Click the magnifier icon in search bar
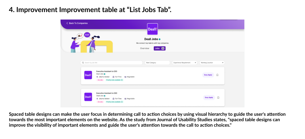Screen dimensions: 305x139 (x=83, y=63)
